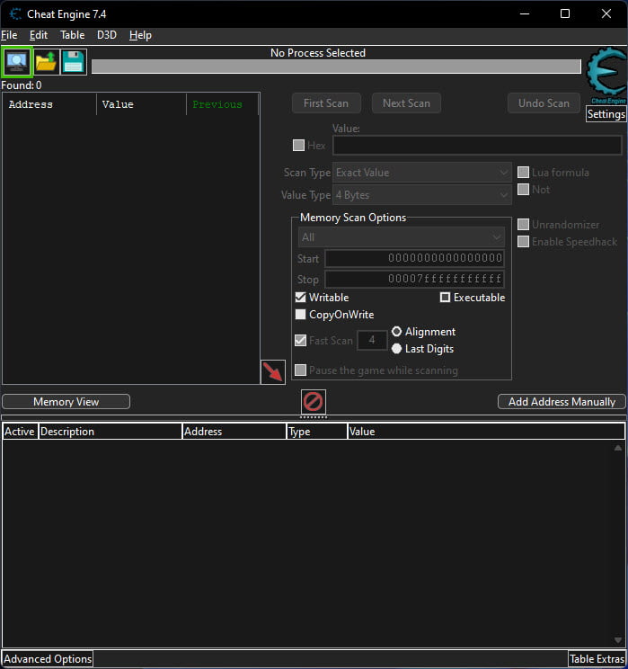The image size is (628, 669).
Task: Open the Table menu
Action: [x=72, y=35]
